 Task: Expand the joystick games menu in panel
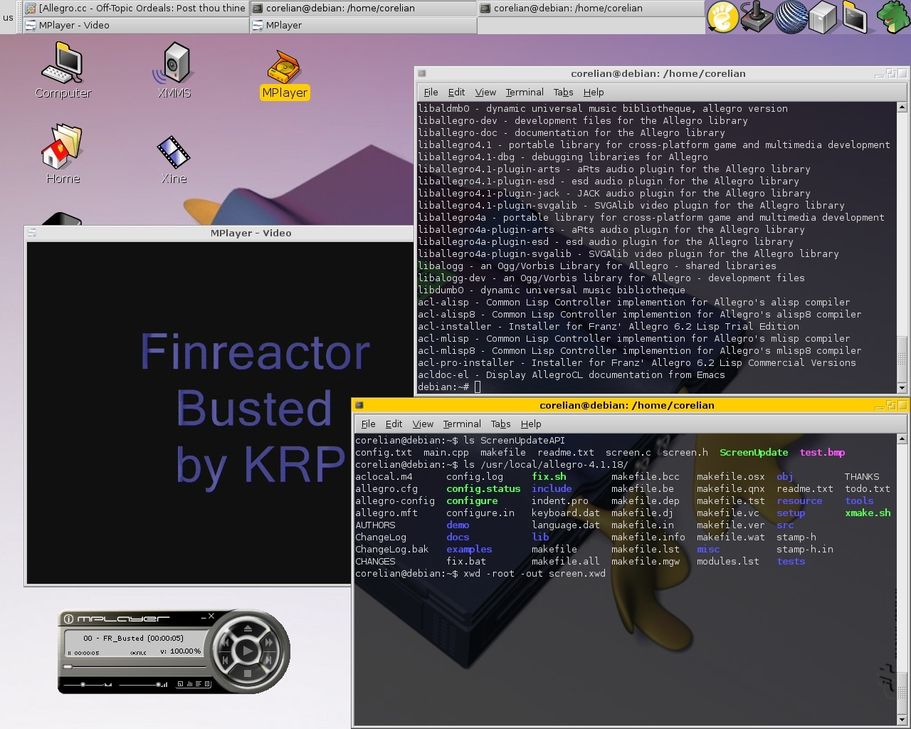tap(757, 17)
